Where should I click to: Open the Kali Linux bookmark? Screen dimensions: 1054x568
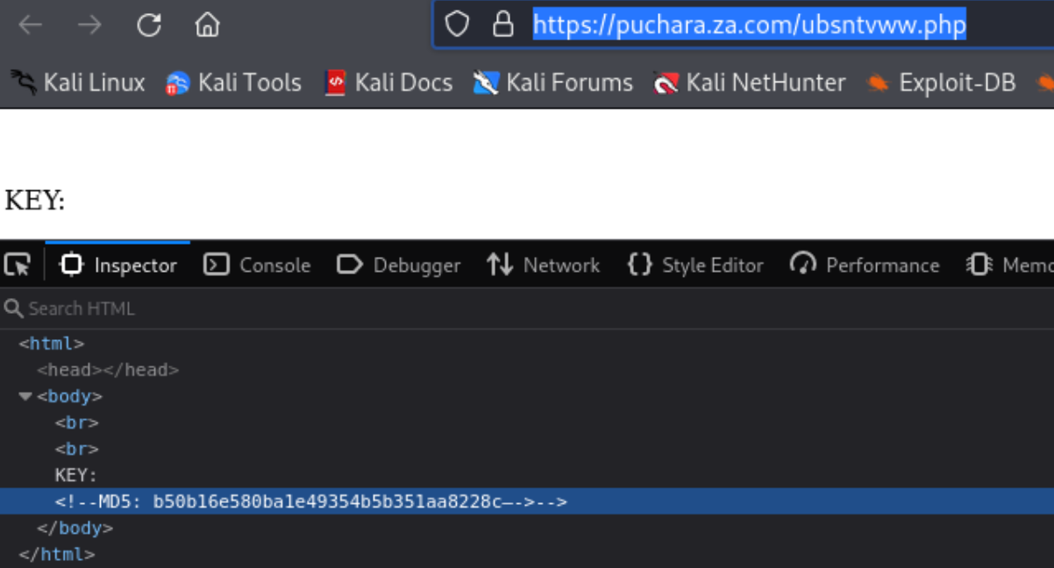77,83
